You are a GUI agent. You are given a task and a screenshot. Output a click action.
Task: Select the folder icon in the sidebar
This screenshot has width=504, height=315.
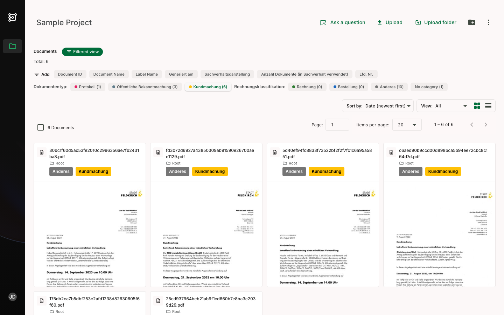[x=12, y=46]
